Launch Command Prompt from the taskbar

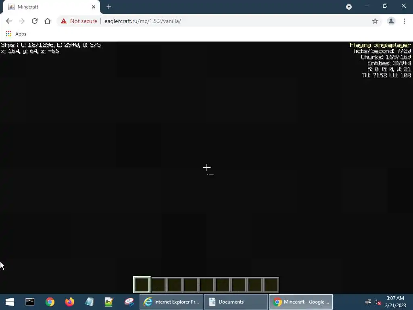[30, 302]
